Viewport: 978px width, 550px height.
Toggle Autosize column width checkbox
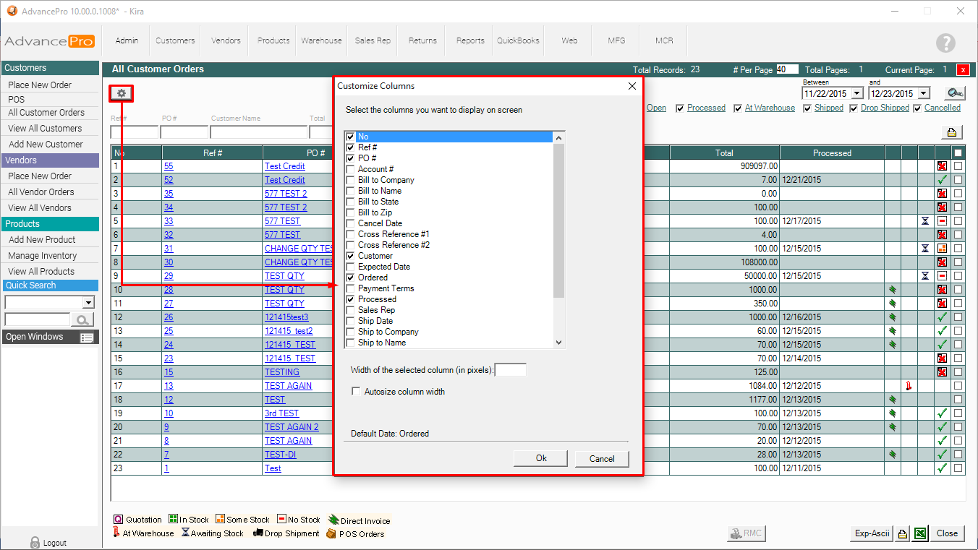356,392
